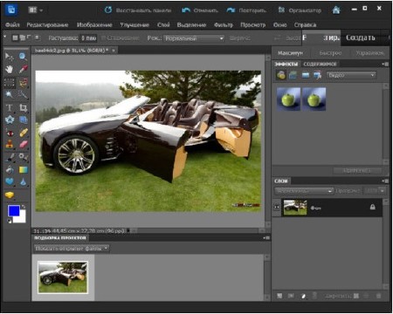Hide the Фон layer eye icon

click(x=277, y=208)
